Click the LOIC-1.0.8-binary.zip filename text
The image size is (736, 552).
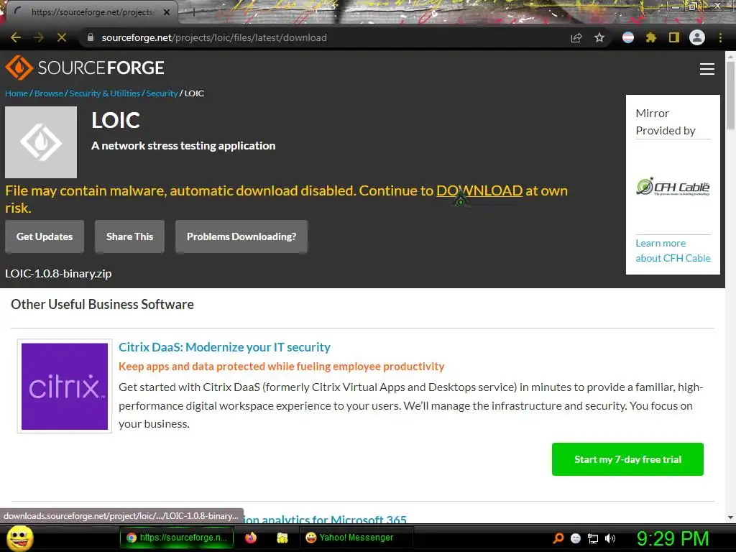(x=58, y=273)
